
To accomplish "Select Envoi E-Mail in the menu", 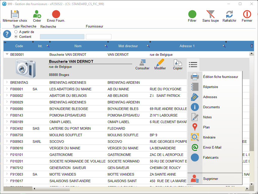I will point(212,147).
